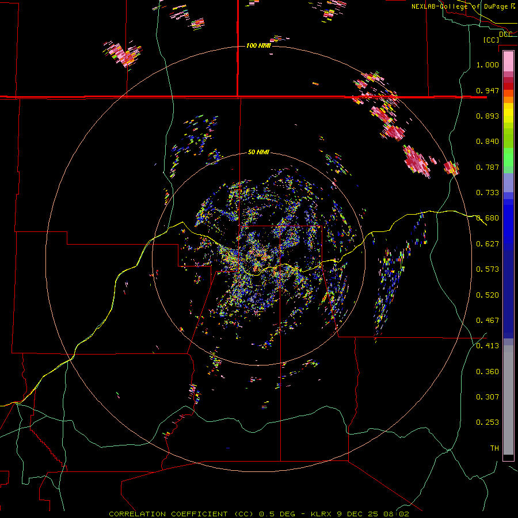The image size is (518, 518).
Task: Select the 0.413 legend value
Action: click(487, 346)
